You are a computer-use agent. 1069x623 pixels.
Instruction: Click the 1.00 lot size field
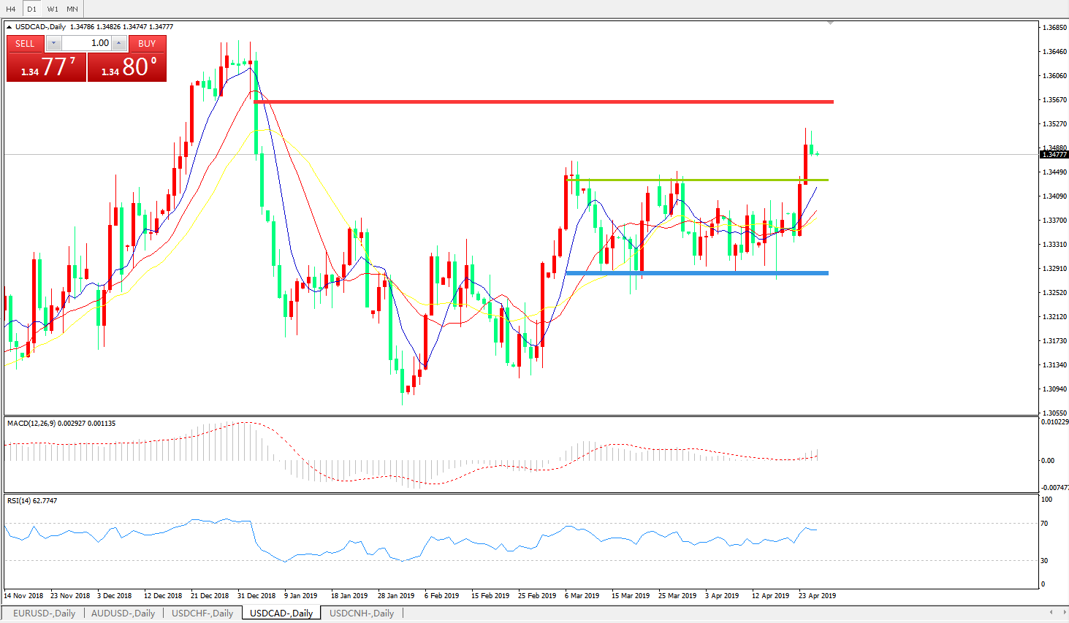point(86,43)
